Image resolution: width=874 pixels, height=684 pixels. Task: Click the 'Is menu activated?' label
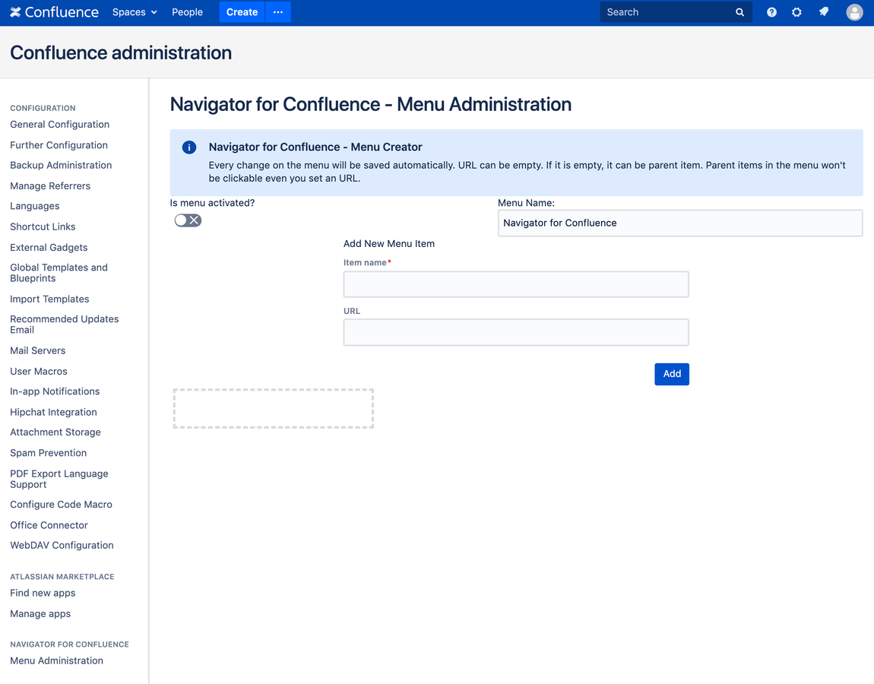[x=212, y=203]
